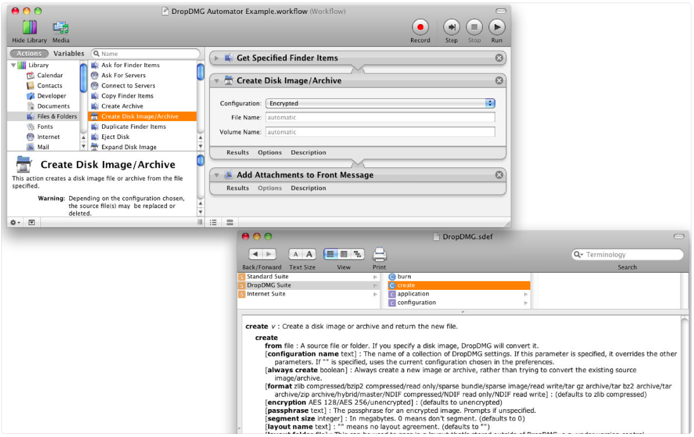This screenshot has width=694, height=437.
Task: Increase text size with large A button
Action: [x=310, y=254]
